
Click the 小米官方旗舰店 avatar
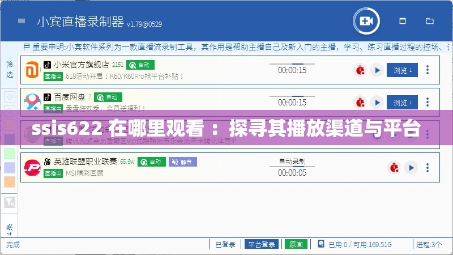point(32,70)
